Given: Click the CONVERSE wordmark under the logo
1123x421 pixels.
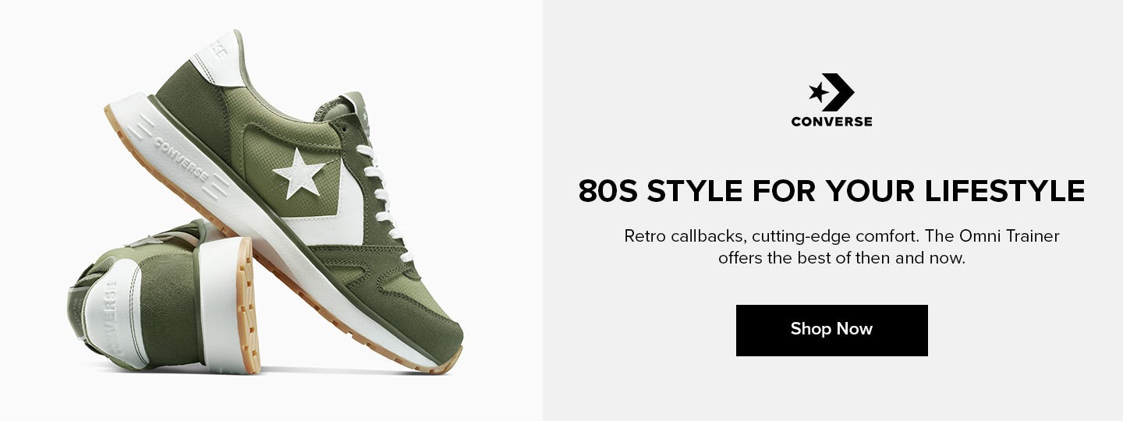Looking at the screenshot, I should pos(831,122).
